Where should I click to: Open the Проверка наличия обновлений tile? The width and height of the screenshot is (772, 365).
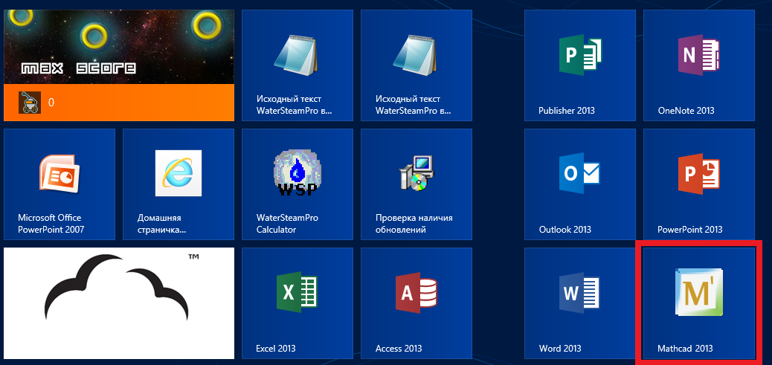(x=416, y=184)
